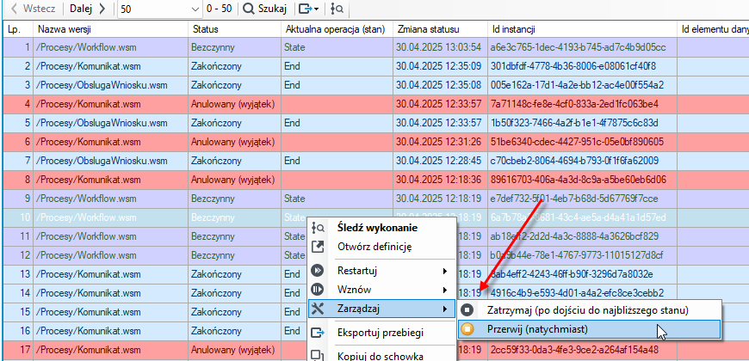Click the Eksportuj przebiegi icon

[318, 333]
